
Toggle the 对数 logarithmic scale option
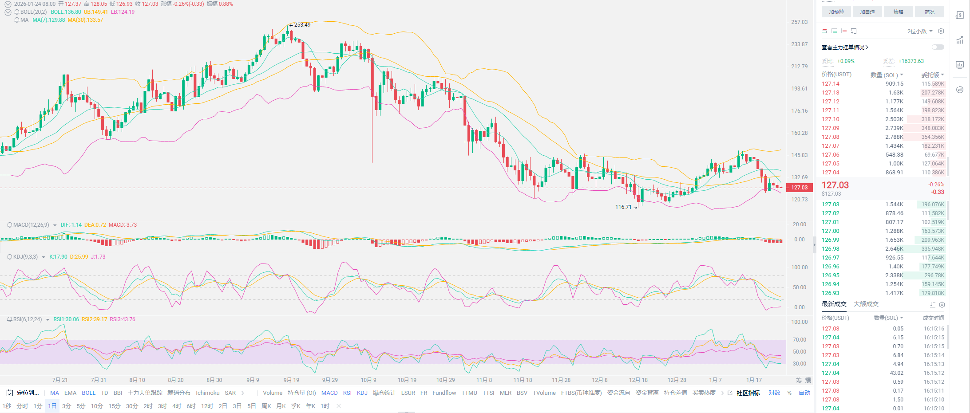click(x=774, y=393)
